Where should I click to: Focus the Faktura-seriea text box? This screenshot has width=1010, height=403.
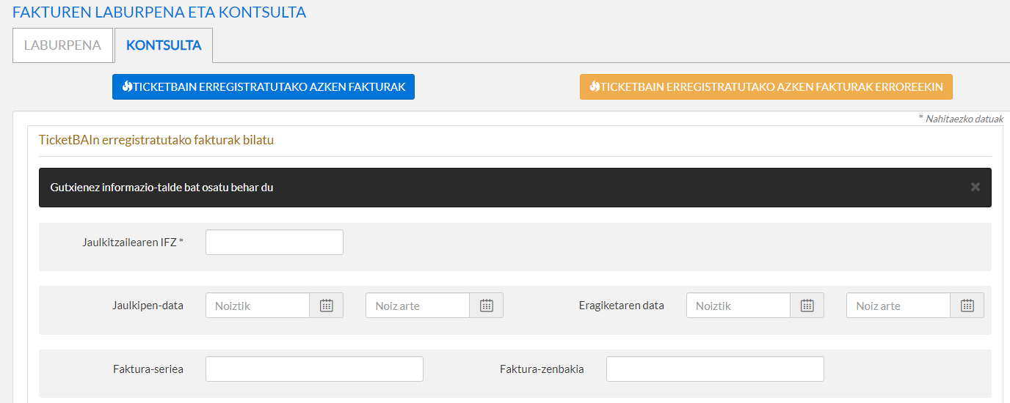[x=314, y=369]
